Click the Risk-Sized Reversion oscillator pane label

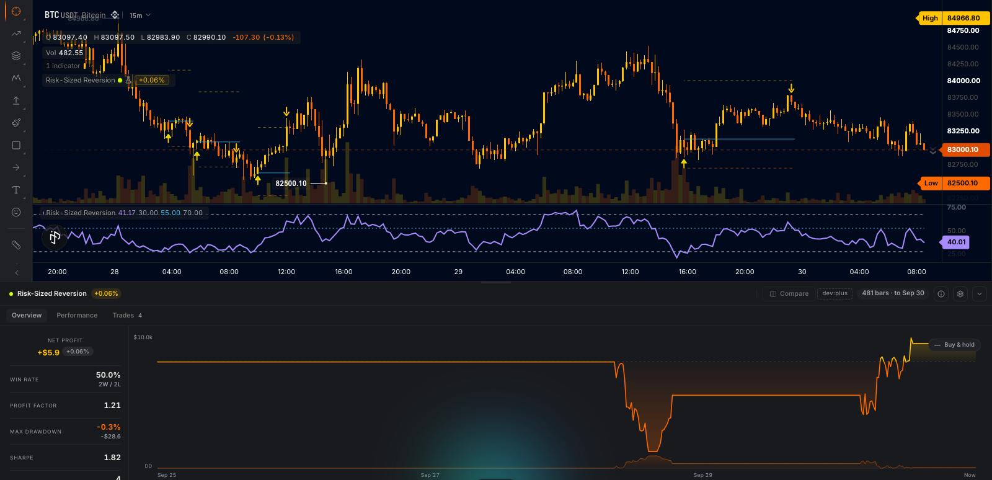81,213
